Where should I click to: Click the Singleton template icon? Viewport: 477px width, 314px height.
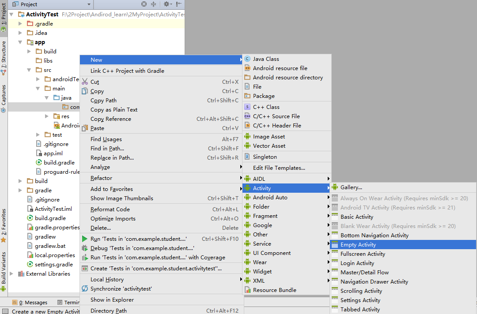point(248,157)
